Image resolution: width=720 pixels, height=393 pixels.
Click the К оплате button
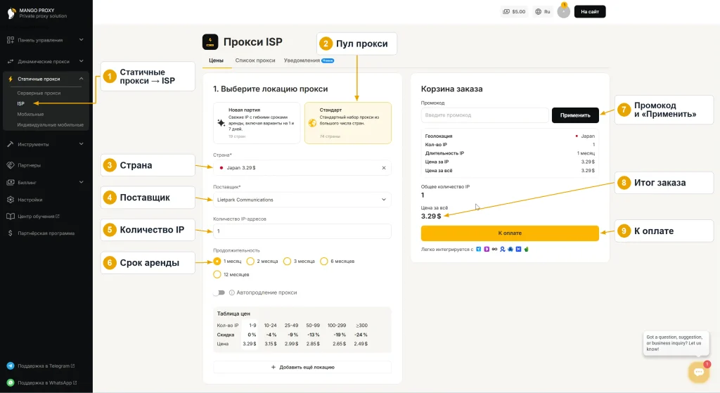tap(510, 233)
